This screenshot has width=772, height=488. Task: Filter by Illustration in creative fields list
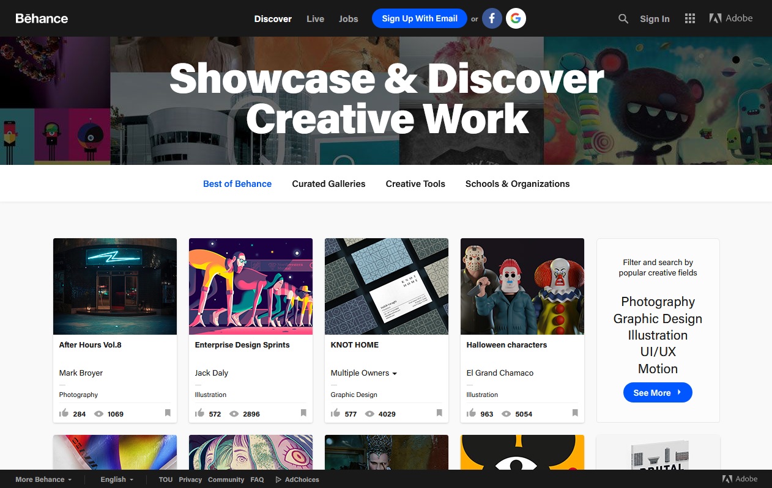(x=658, y=335)
